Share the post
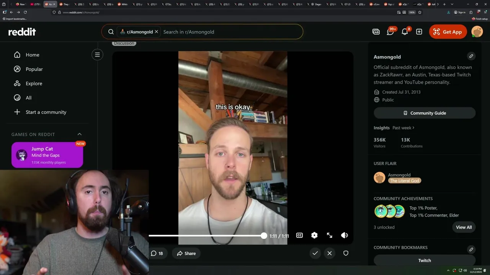The height and width of the screenshot is (275, 490). [x=186, y=253]
